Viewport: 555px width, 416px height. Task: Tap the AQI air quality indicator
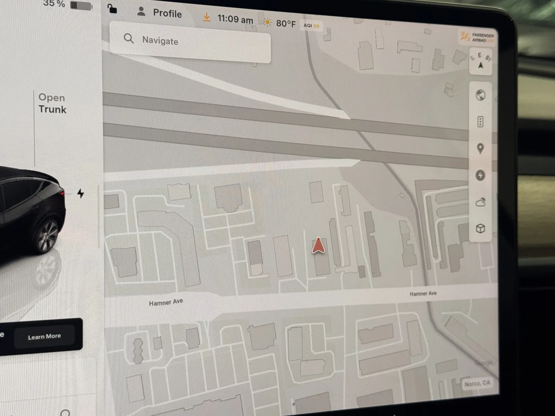click(311, 26)
